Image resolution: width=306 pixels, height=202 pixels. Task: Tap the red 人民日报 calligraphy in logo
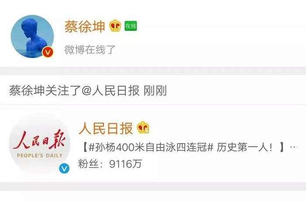tap(39, 140)
